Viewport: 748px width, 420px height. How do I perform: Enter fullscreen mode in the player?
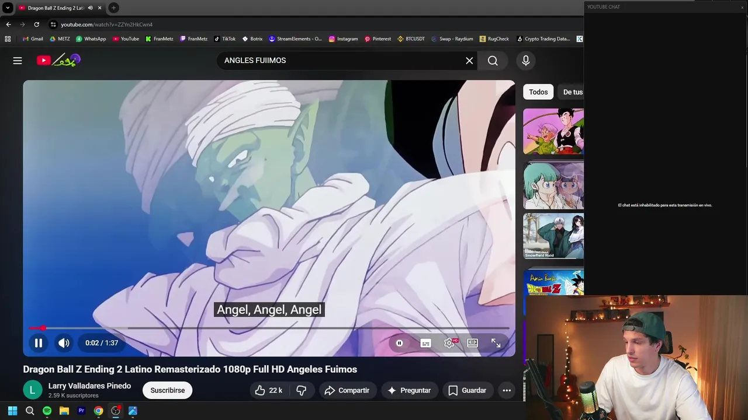(x=496, y=343)
